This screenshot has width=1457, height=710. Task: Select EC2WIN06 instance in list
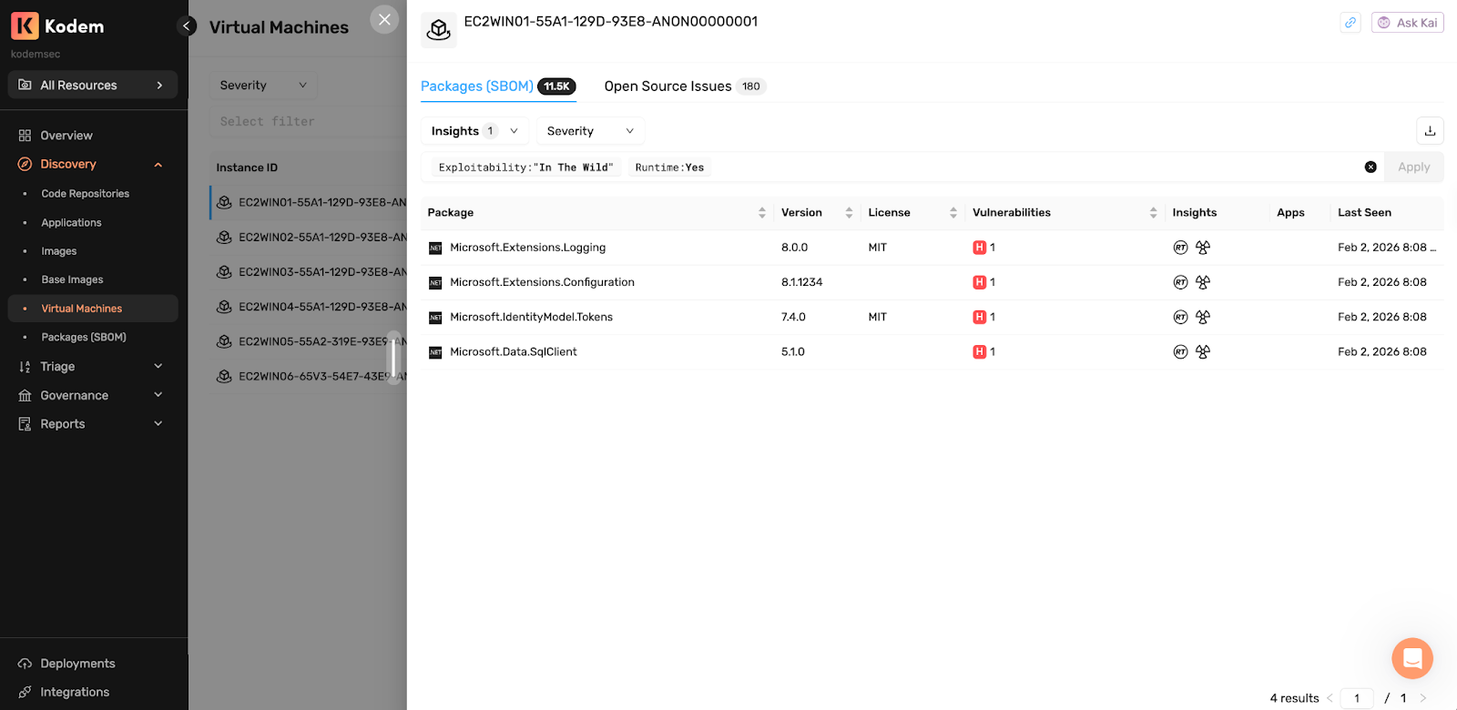coord(308,377)
